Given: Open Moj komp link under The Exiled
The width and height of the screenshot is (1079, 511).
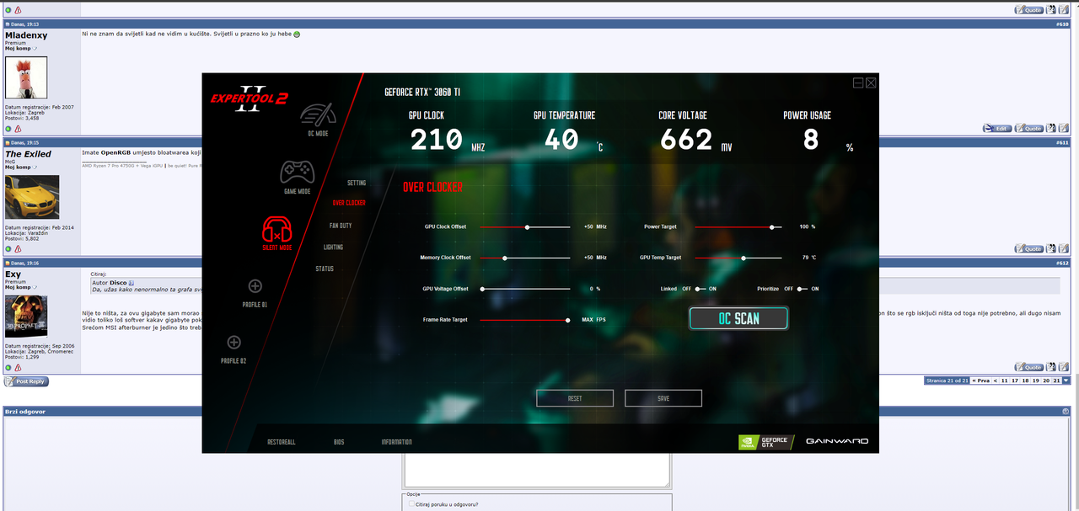Looking at the screenshot, I should (19, 168).
